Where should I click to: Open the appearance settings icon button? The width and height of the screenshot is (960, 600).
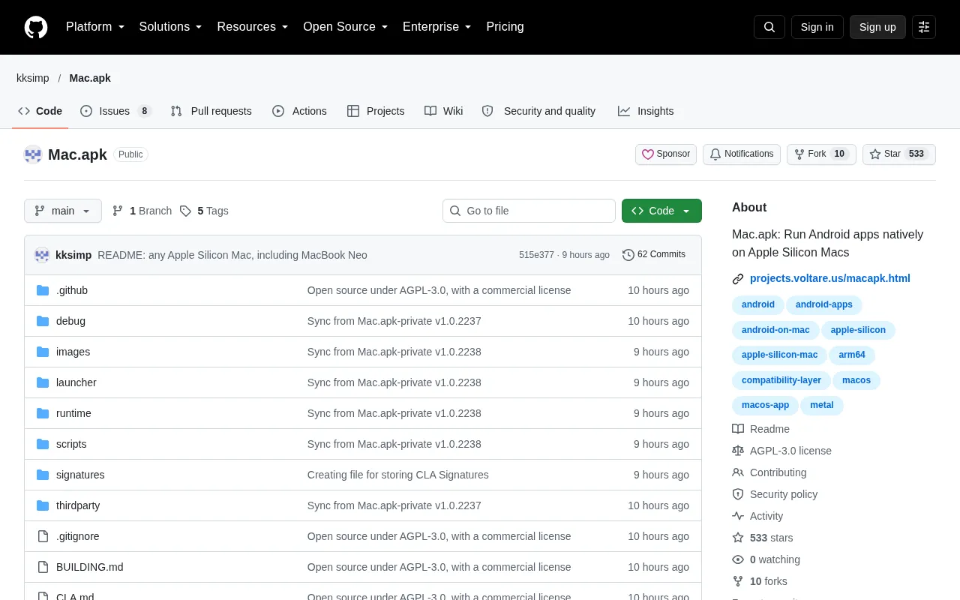click(x=924, y=27)
